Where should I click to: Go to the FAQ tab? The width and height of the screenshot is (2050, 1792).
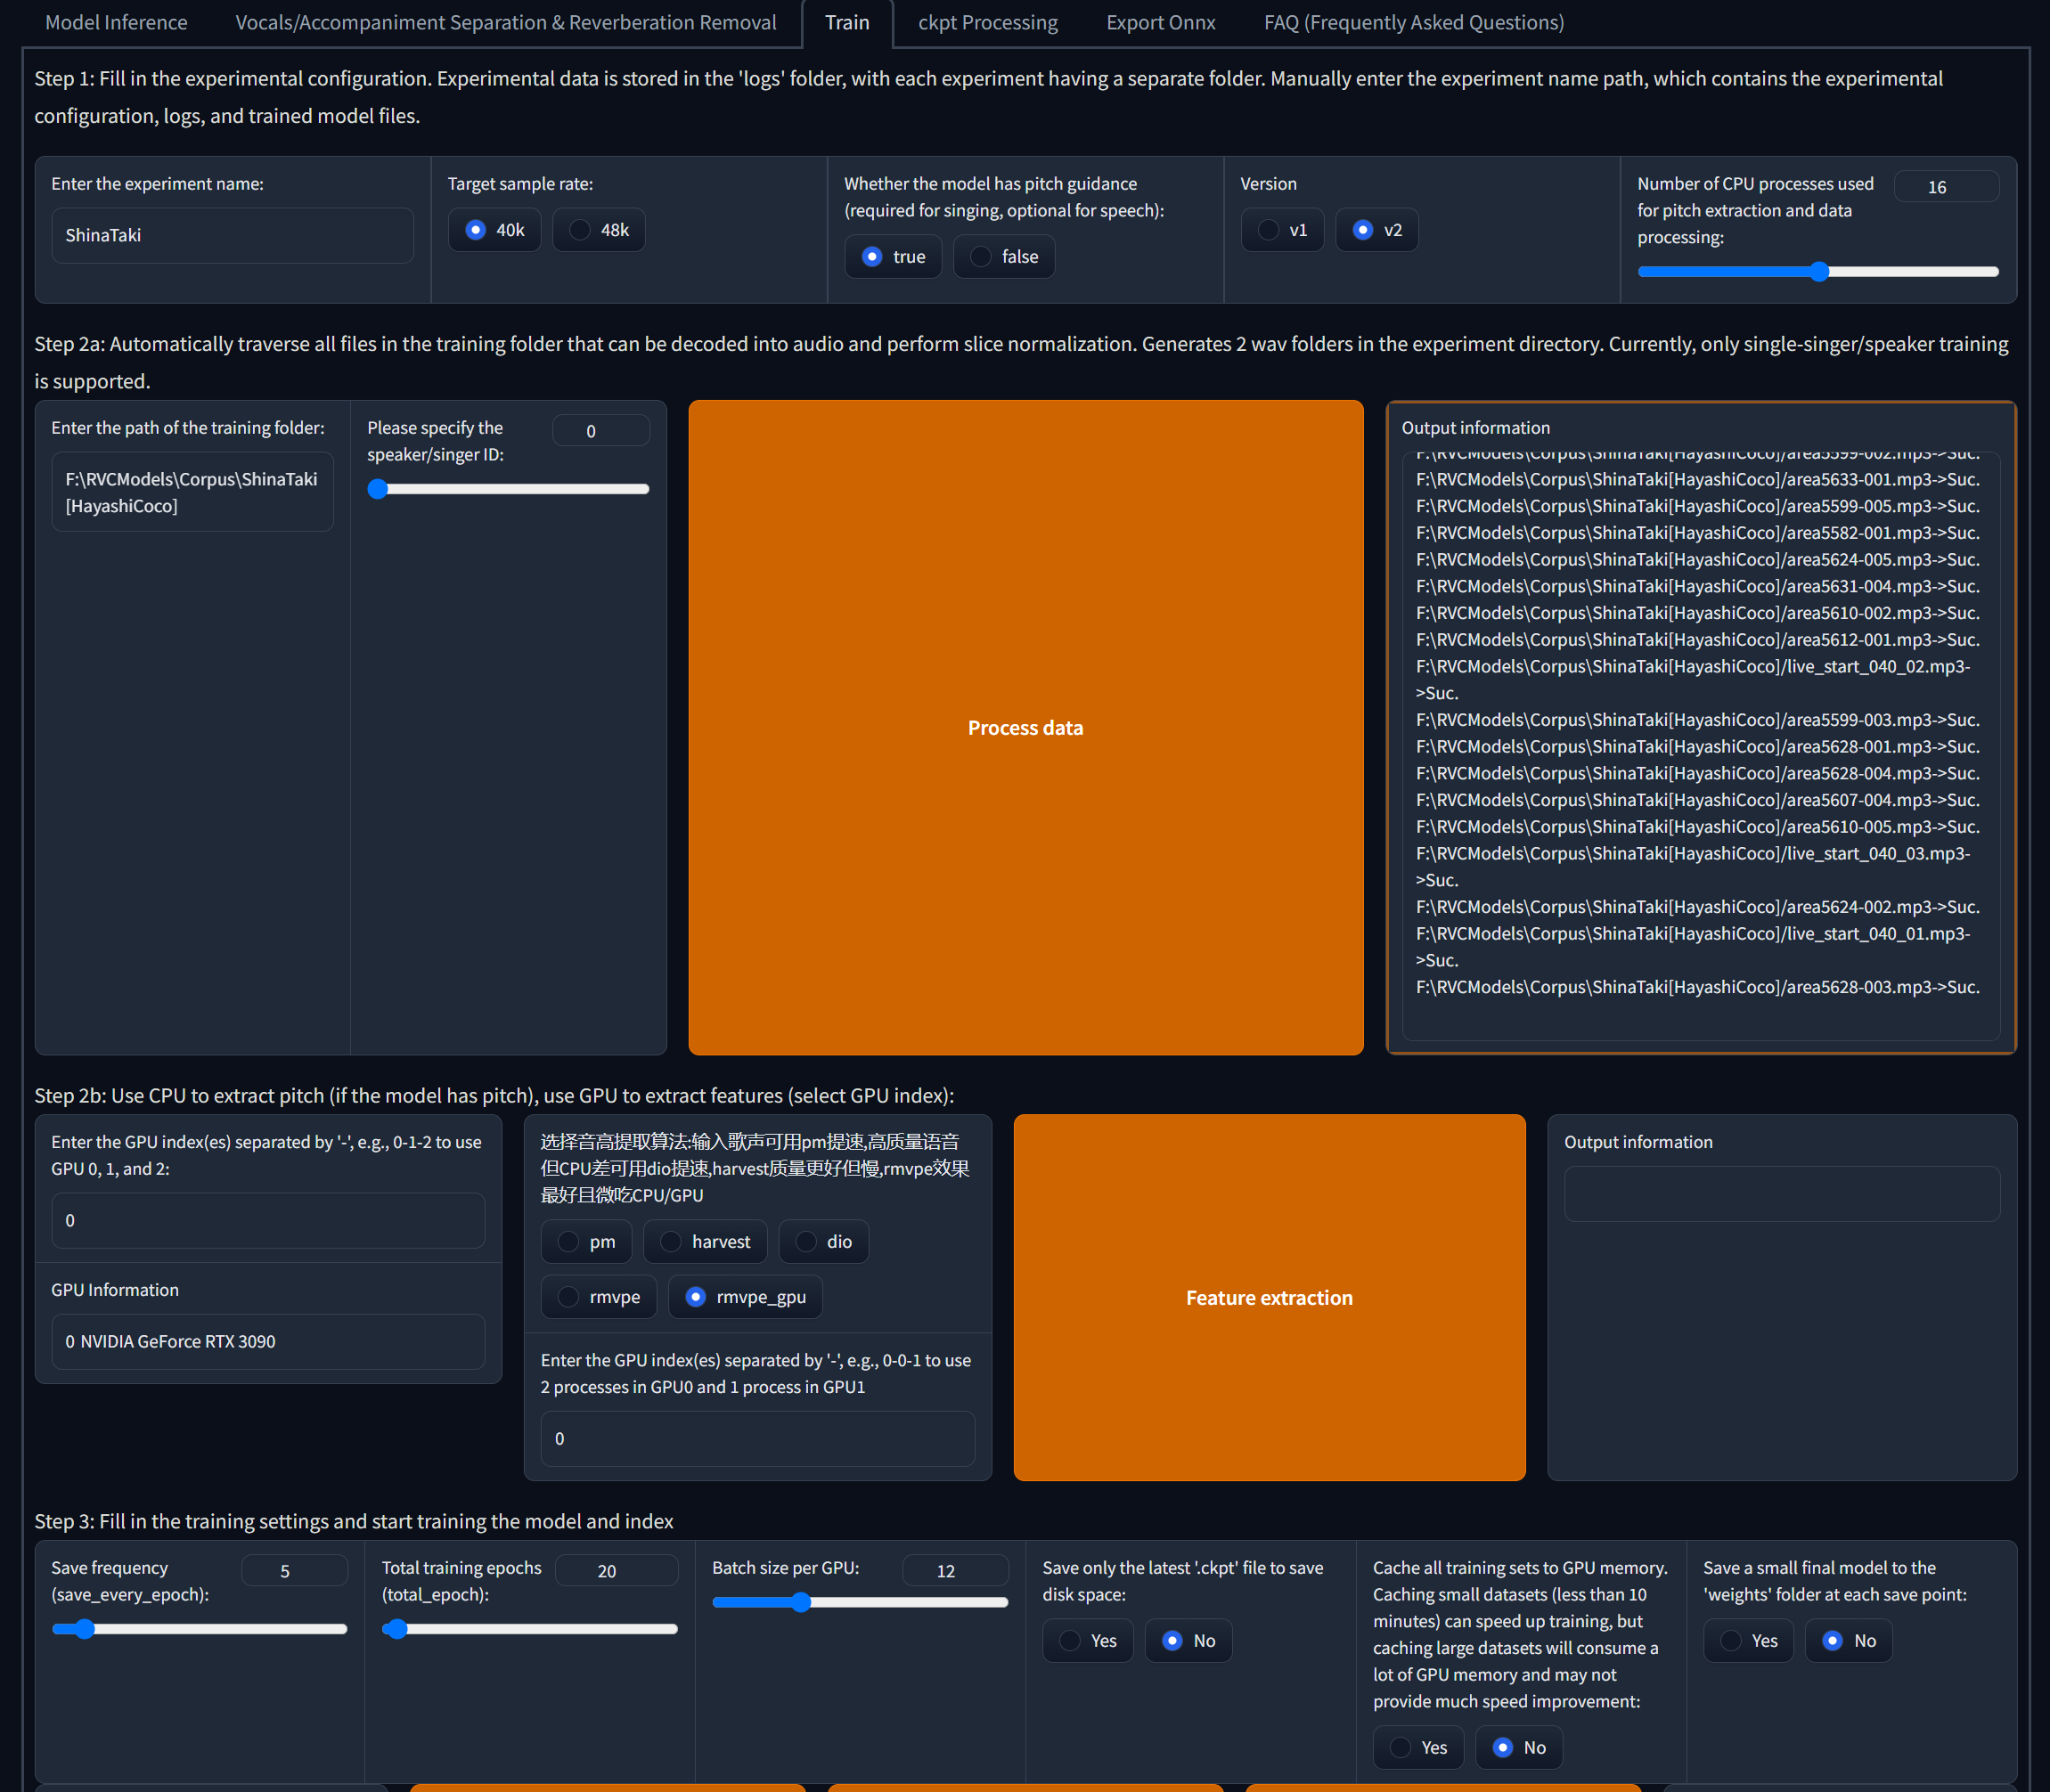point(1413,22)
